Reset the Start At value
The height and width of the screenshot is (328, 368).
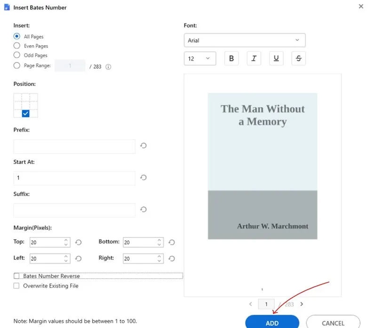click(x=144, y=178)
